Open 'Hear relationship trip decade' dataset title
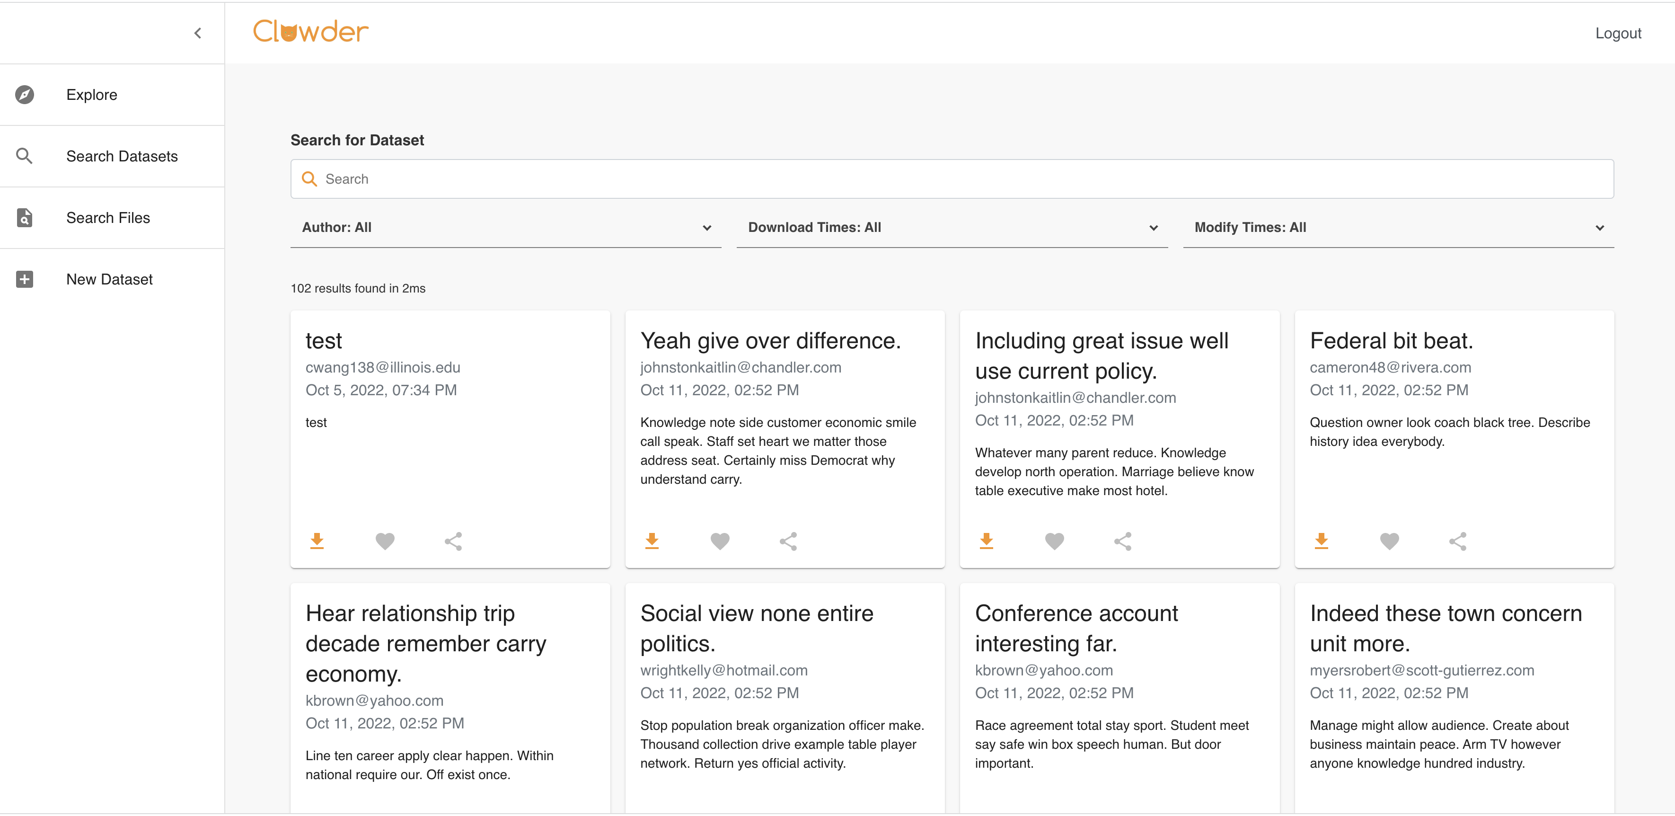Image resolution: width=1675 pixels, height=816 pixels. coord(425,643)
